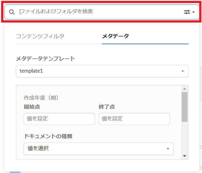Focus the ファイルおよびフォルダを検索 search field
Image resolution: width=202 pixels, height=173 pixels.
(98, 12)
